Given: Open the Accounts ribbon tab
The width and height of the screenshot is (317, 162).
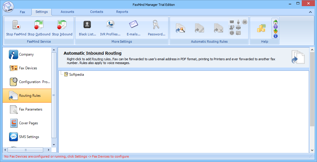Looking at the screenshot, I should coord(67,12).
